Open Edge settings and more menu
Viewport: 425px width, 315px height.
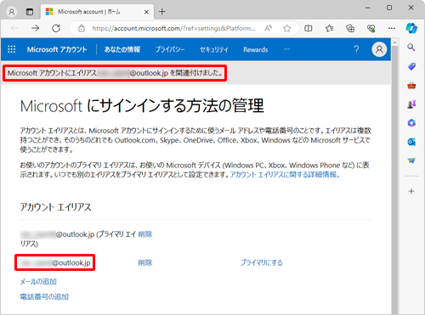point(392,28)
